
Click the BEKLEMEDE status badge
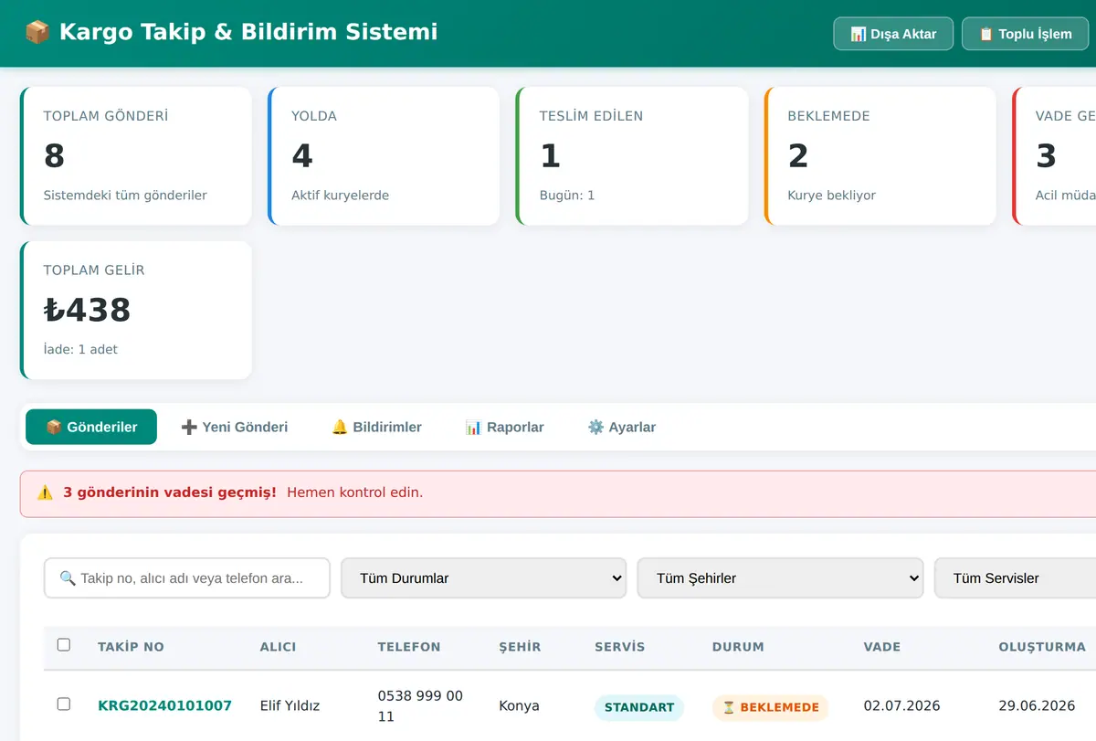click(770, 707)
